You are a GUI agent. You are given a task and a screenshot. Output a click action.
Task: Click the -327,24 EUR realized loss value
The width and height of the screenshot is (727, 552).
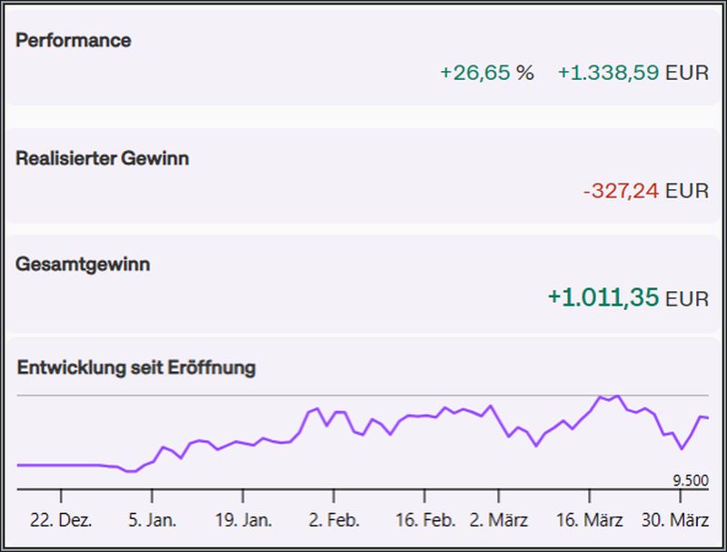(x=645, y=191)
